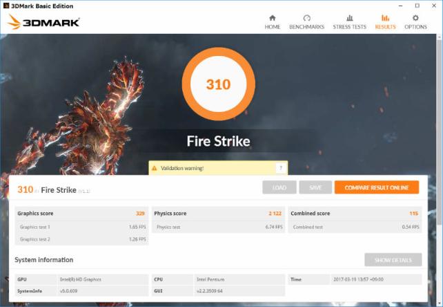Click Combined test row
The height and width of the screenshot is (307, 443).
pyautogui.click(x=355, y=227)
